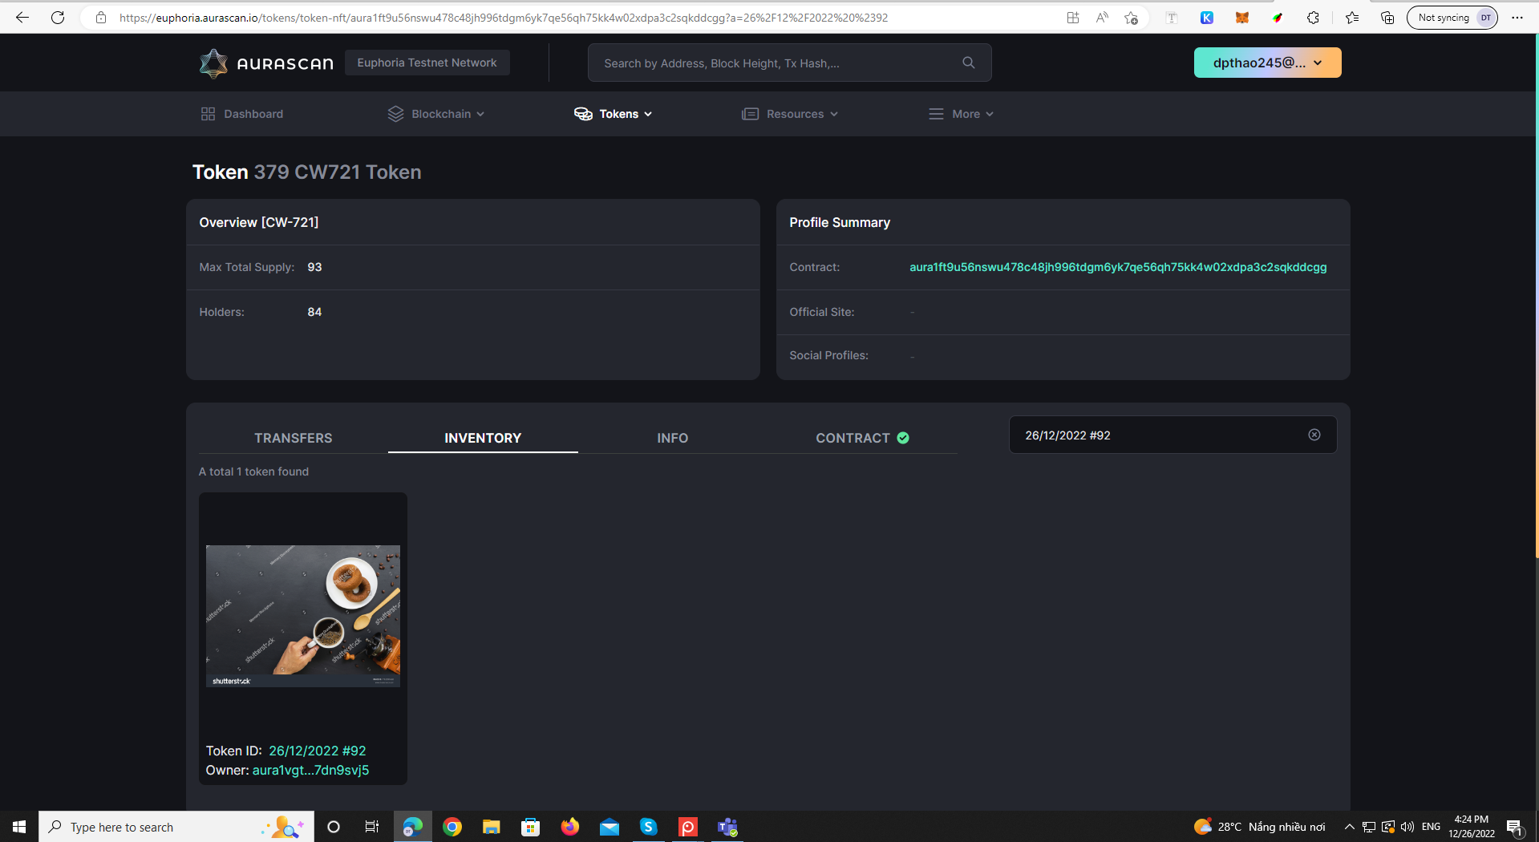The width and height of the screenshot is (1539, 842).
Task: Click the Tokens coins icon in navigation
Action: click(582, 113)
